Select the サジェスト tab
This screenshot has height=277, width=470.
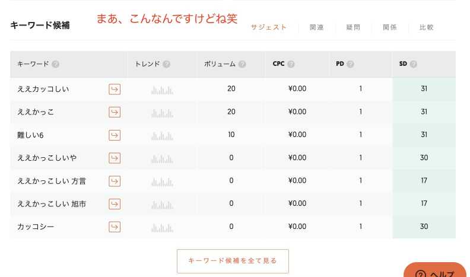269,27
